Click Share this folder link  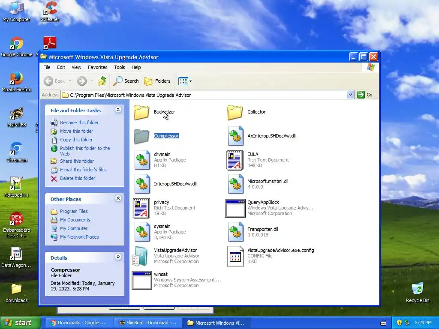click(x=77, y=161)
